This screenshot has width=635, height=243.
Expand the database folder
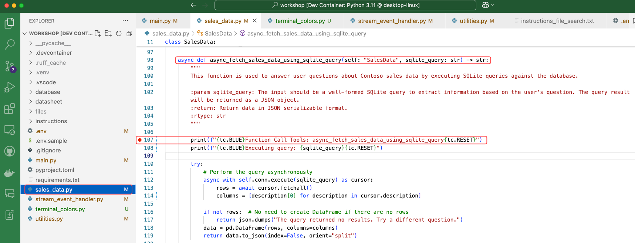pos(48,92)
